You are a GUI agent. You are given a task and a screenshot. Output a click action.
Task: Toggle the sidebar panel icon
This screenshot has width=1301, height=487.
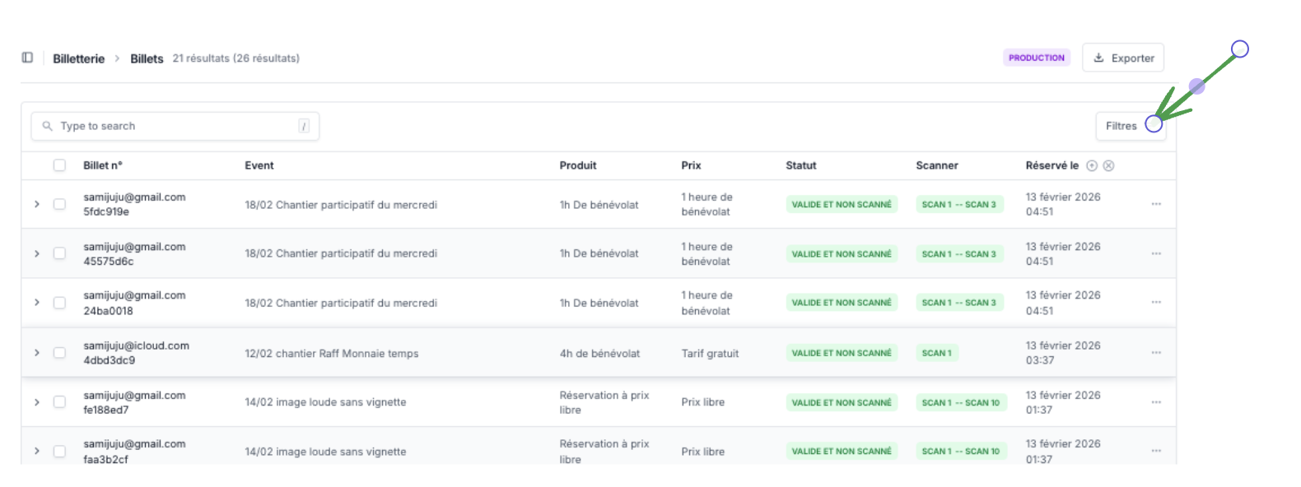click(x=27, y=58)
